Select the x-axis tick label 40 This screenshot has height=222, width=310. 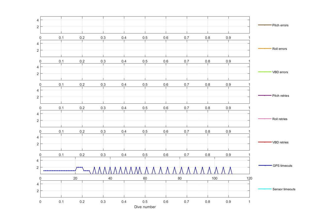click(x=110, y=178)
